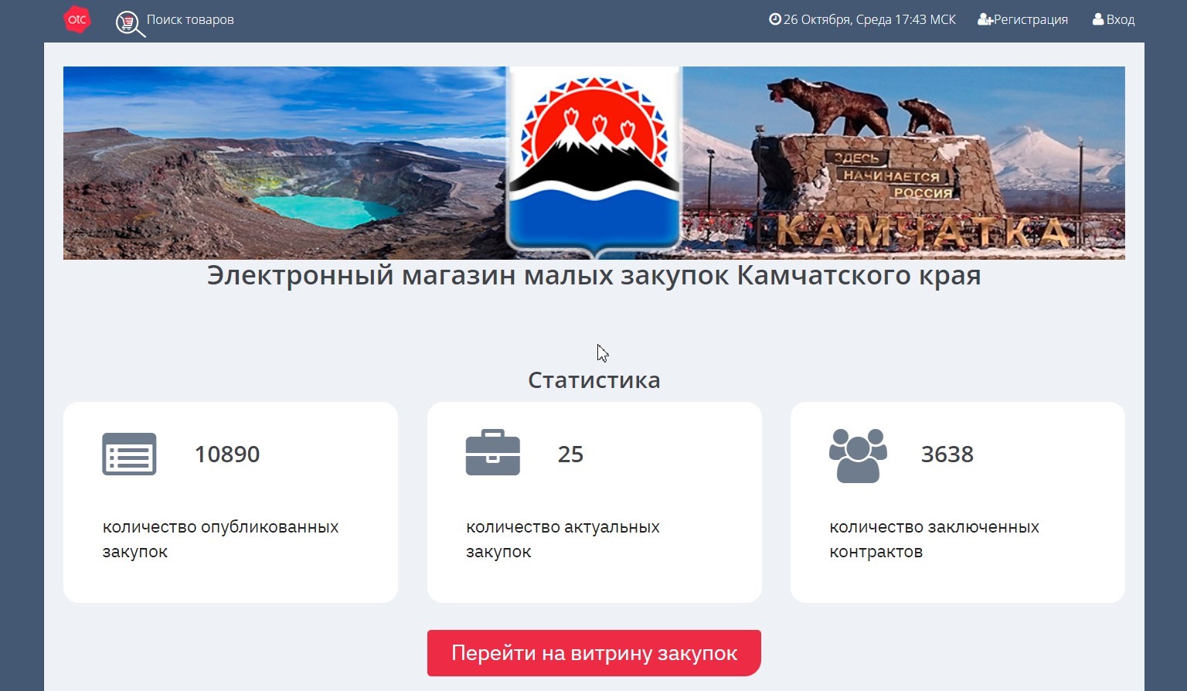Open the Вход login link
Viewport: 1187px width, 691px height.
coord(1121,19)
